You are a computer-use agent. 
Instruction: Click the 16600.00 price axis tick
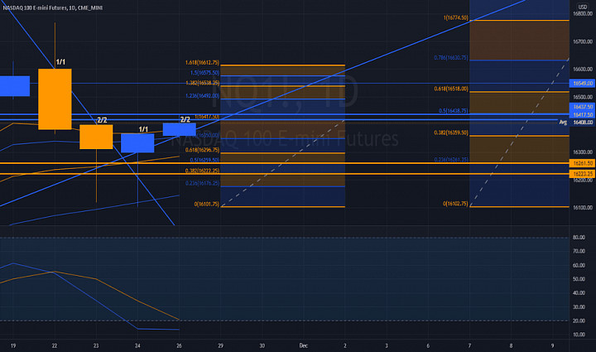pos(583,70)
